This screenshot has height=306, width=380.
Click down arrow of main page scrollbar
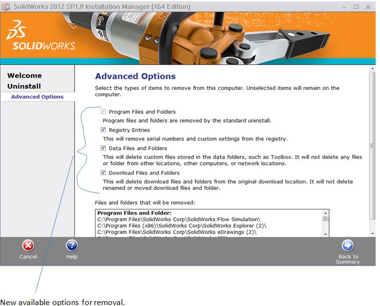(x=372, y=234)
